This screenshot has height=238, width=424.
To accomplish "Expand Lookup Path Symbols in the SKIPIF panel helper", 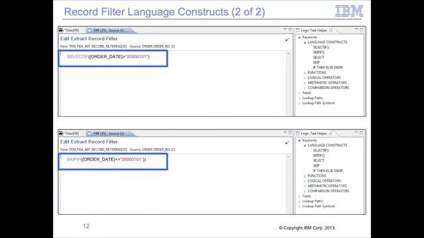I will 299,206.
